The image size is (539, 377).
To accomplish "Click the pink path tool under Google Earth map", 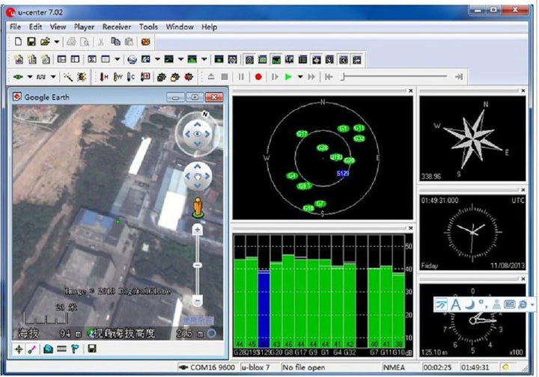I will (x=32, y=349).
